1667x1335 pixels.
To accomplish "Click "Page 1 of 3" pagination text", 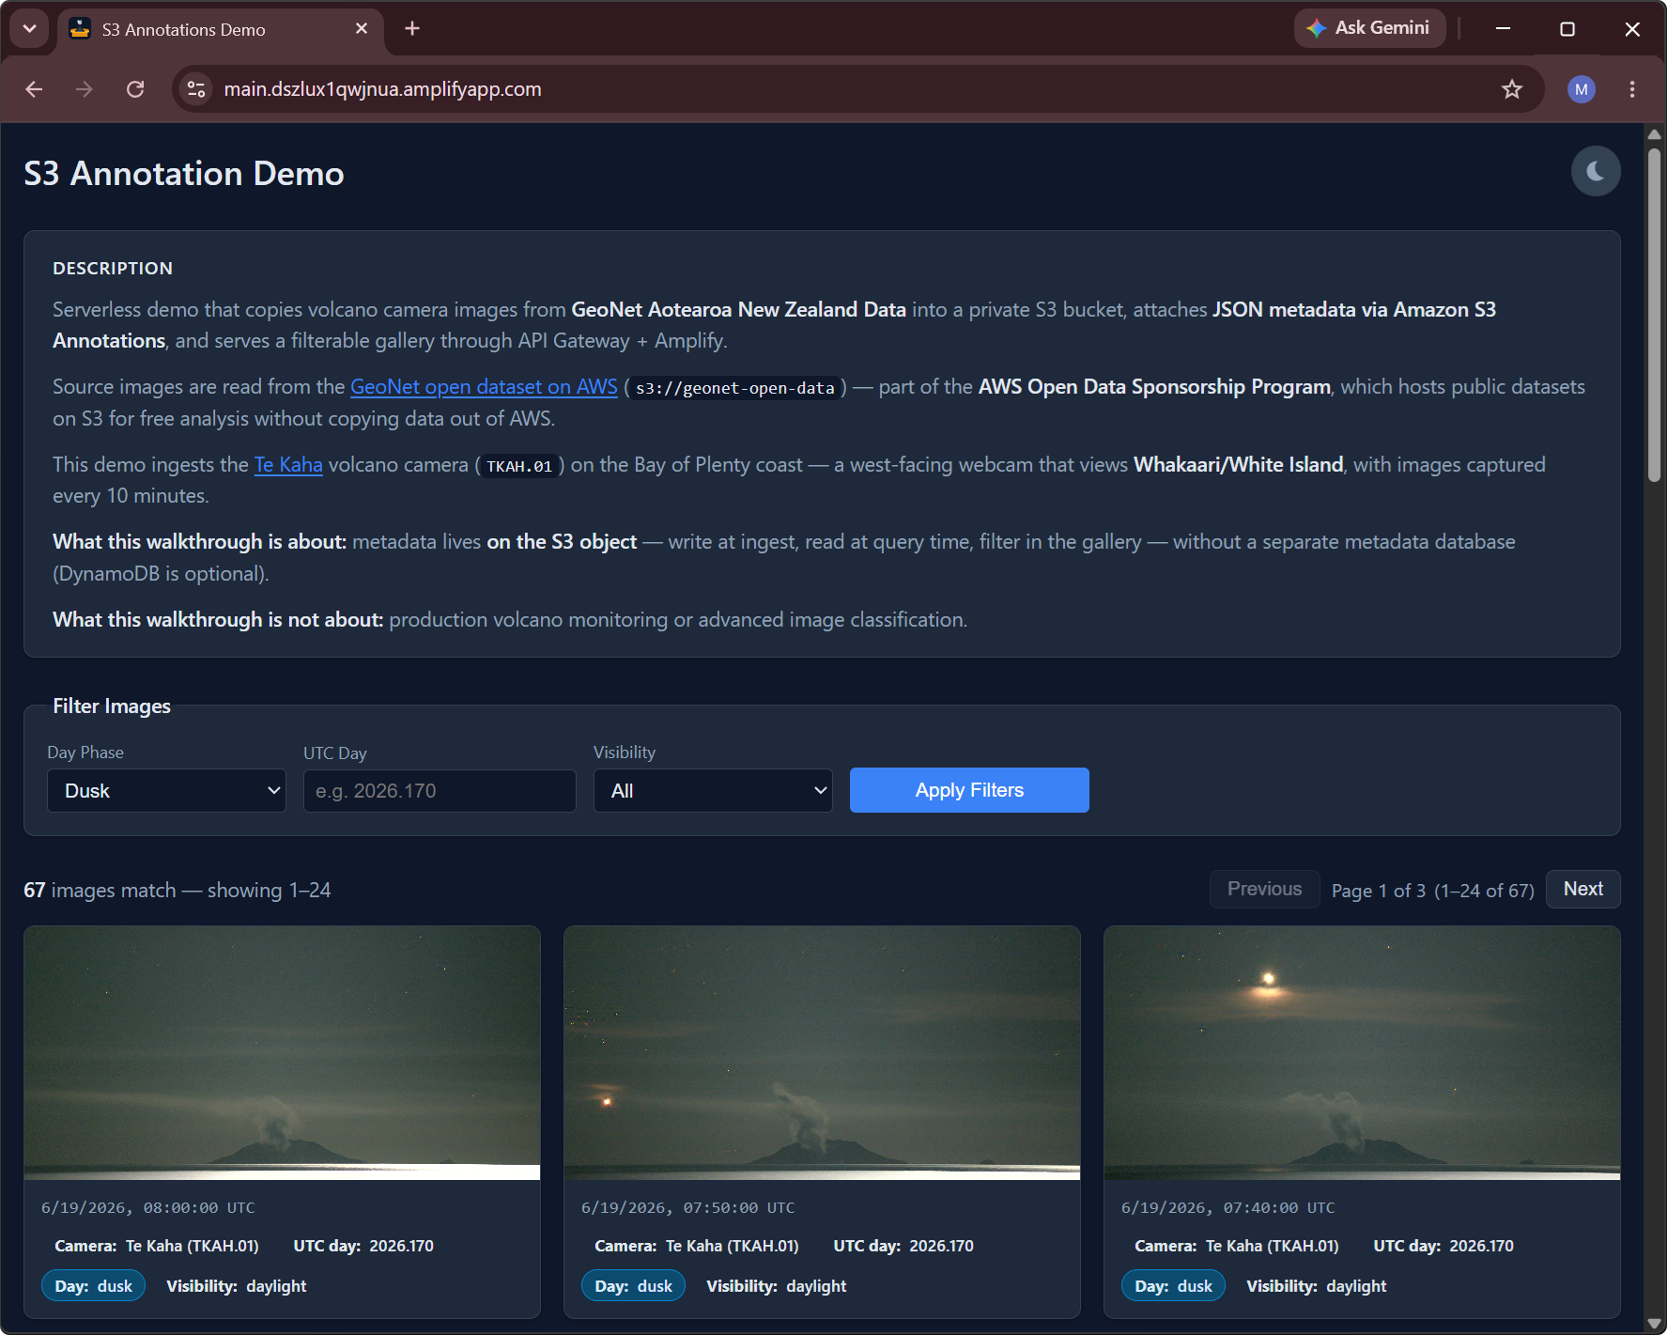I will click(x=1379, y=891).
